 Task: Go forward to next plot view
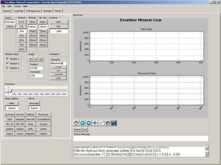pos(89,123)
